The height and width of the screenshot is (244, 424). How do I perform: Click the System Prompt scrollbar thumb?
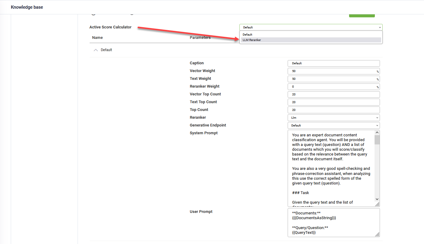tap(377, 140)
